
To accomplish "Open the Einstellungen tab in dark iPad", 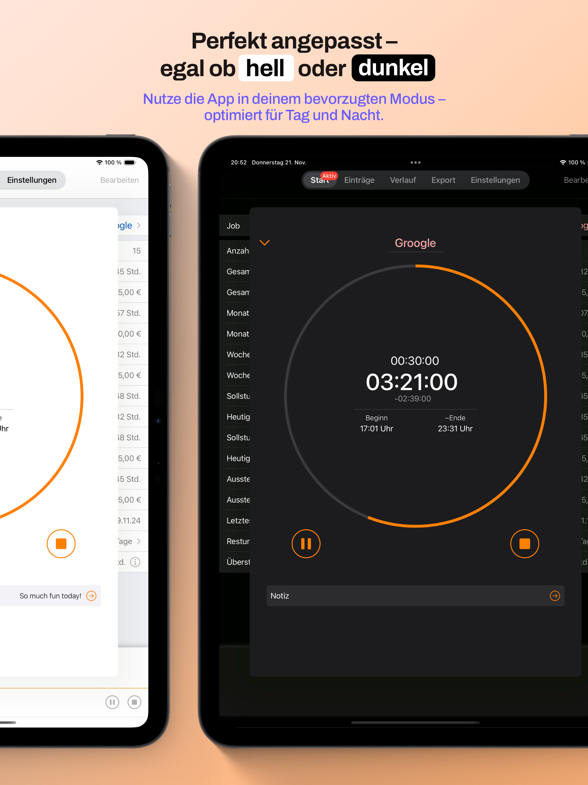I will click(495, 180).
